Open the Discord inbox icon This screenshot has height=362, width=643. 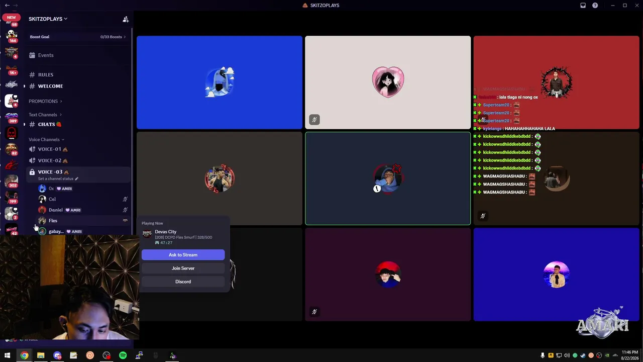click(583, 6)
